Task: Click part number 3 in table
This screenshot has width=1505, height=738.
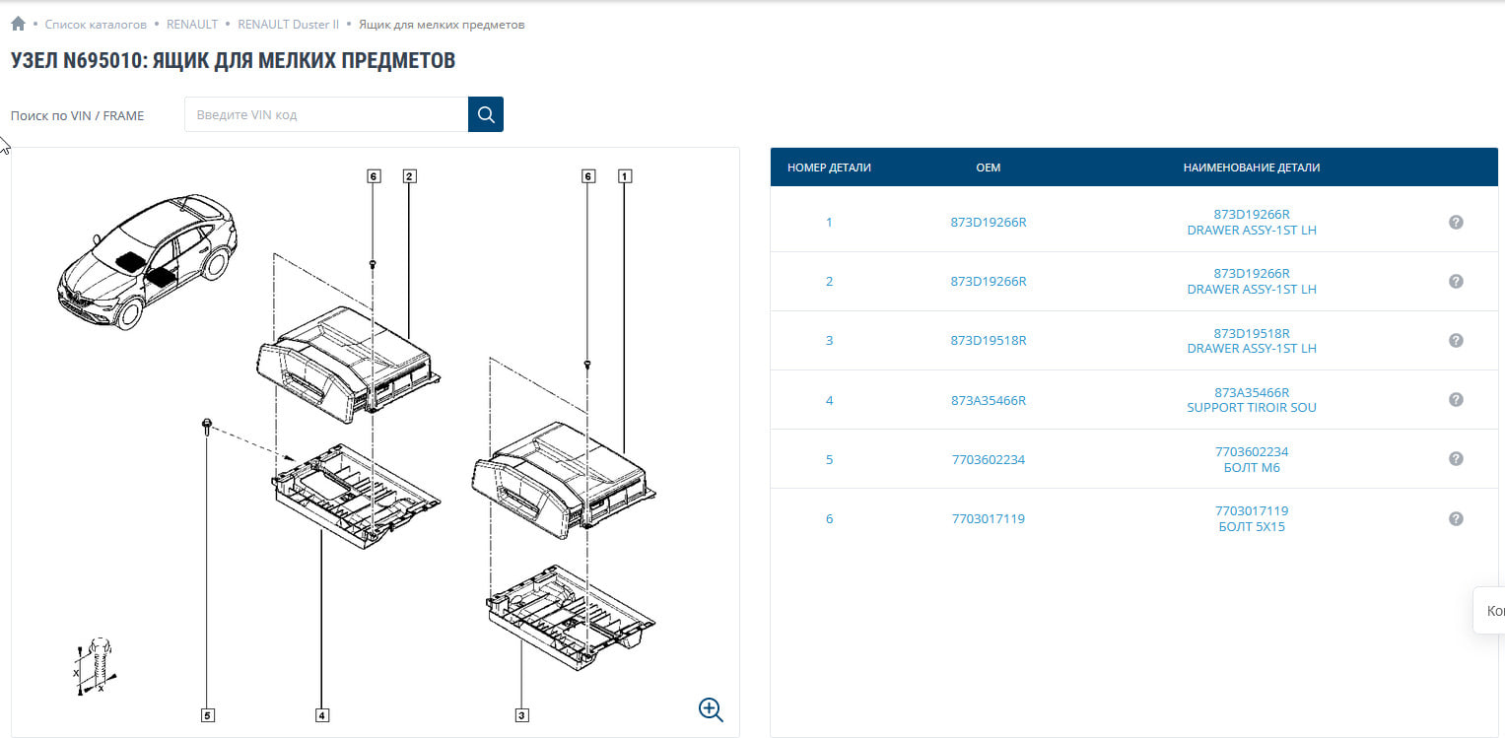Action: (x=829, y=341)
